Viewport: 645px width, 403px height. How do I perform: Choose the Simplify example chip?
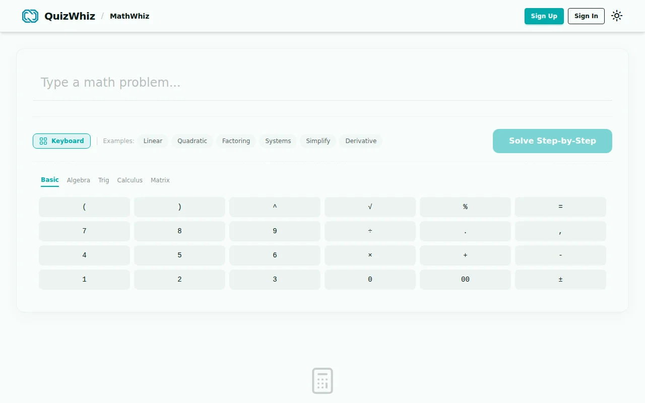(x=318, y=141)
